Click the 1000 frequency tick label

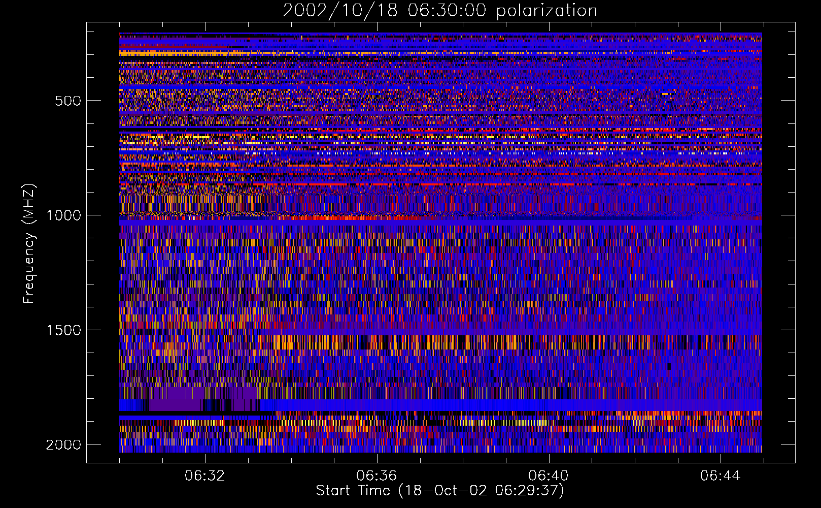point(63,215)
